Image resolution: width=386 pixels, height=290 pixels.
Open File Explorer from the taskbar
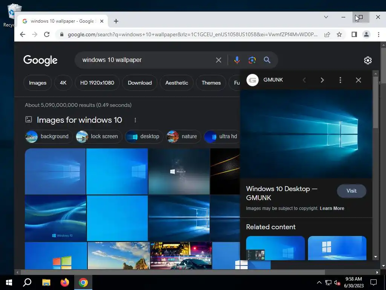pyautogui.click(x=46, y=282)
